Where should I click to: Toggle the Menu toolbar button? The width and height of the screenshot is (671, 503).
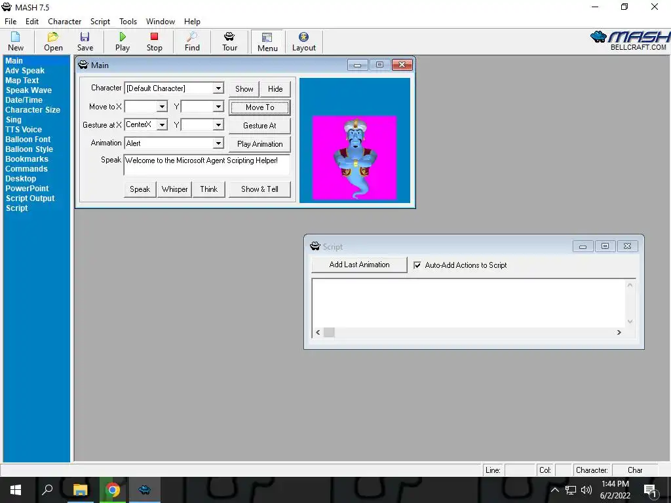coord(267,41)
